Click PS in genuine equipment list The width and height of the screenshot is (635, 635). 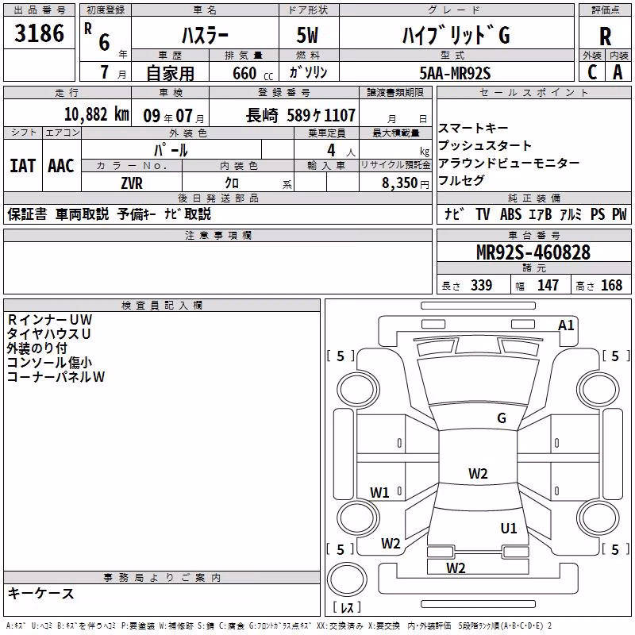598,214
